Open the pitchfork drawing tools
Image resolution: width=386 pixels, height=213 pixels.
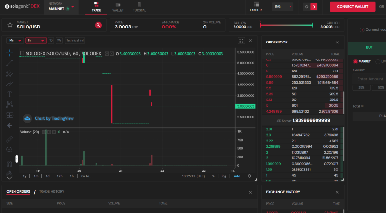pos(9,73)
